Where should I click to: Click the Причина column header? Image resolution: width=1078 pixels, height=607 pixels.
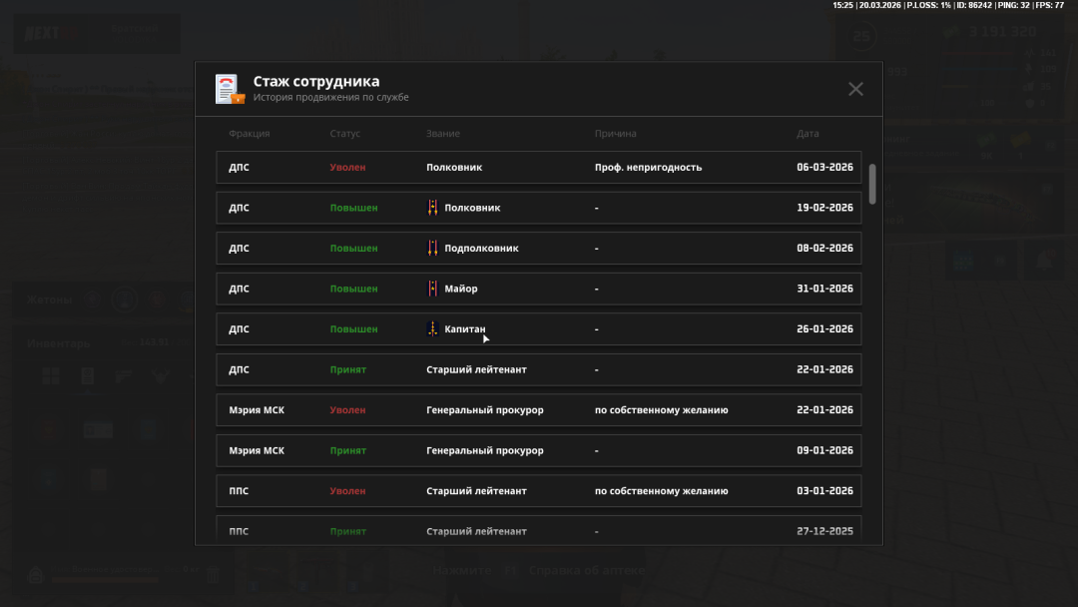click(615, 134)
